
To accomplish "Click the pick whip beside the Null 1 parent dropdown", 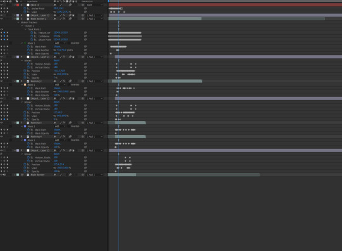I will tap(83, 5).
